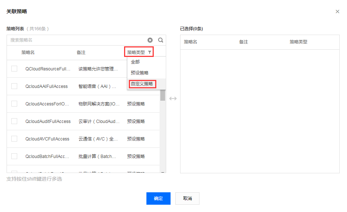
Task: Focus the 搜索策略名 search field
Action: click(x=78, y=40)
